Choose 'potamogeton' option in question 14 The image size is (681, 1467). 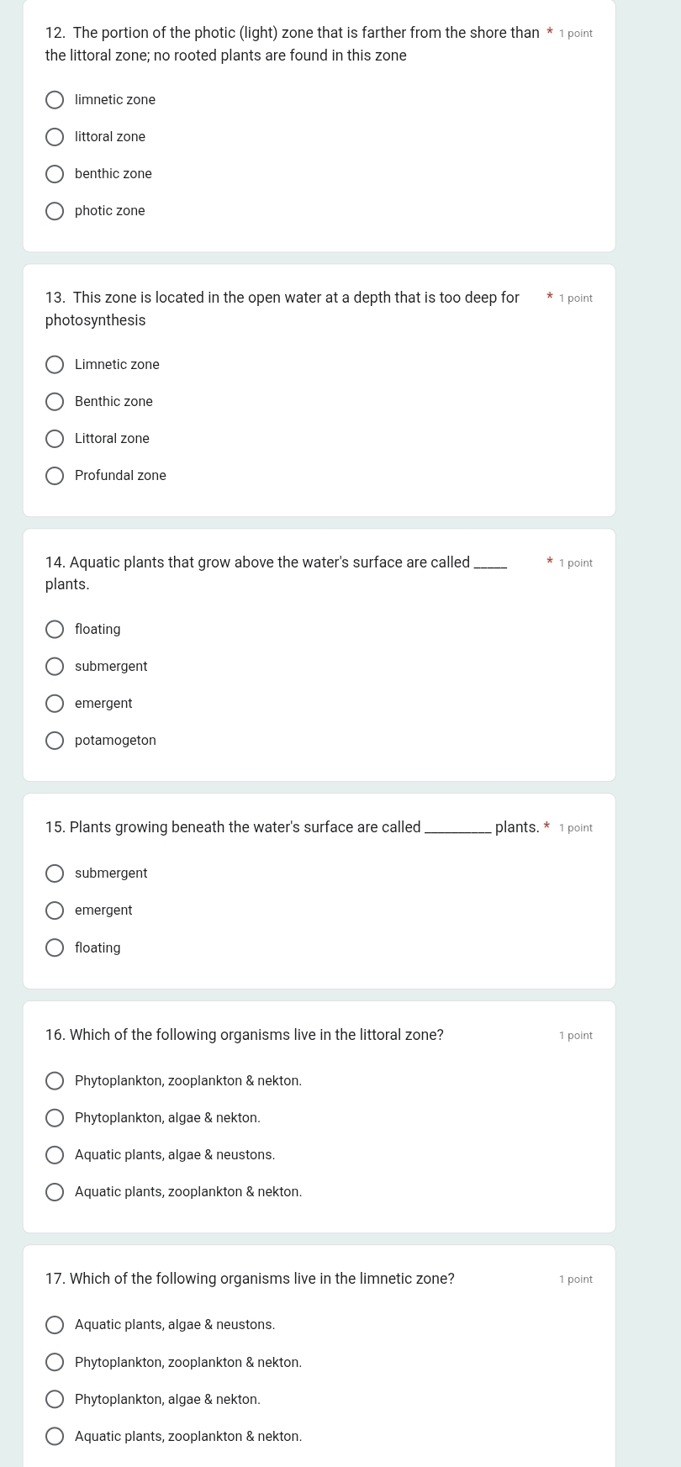[x=55, y=741]
